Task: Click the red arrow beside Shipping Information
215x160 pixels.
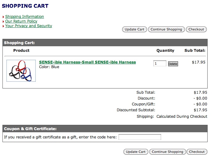Action: pos(3,17)
